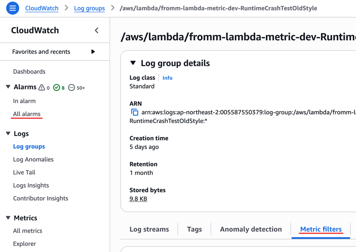Image resolution: width=356 pixels, height=252 pixels.
Task: Go to CloudWatch breadcrumb link
Action: pyautogui.click(x=42, y=8)
